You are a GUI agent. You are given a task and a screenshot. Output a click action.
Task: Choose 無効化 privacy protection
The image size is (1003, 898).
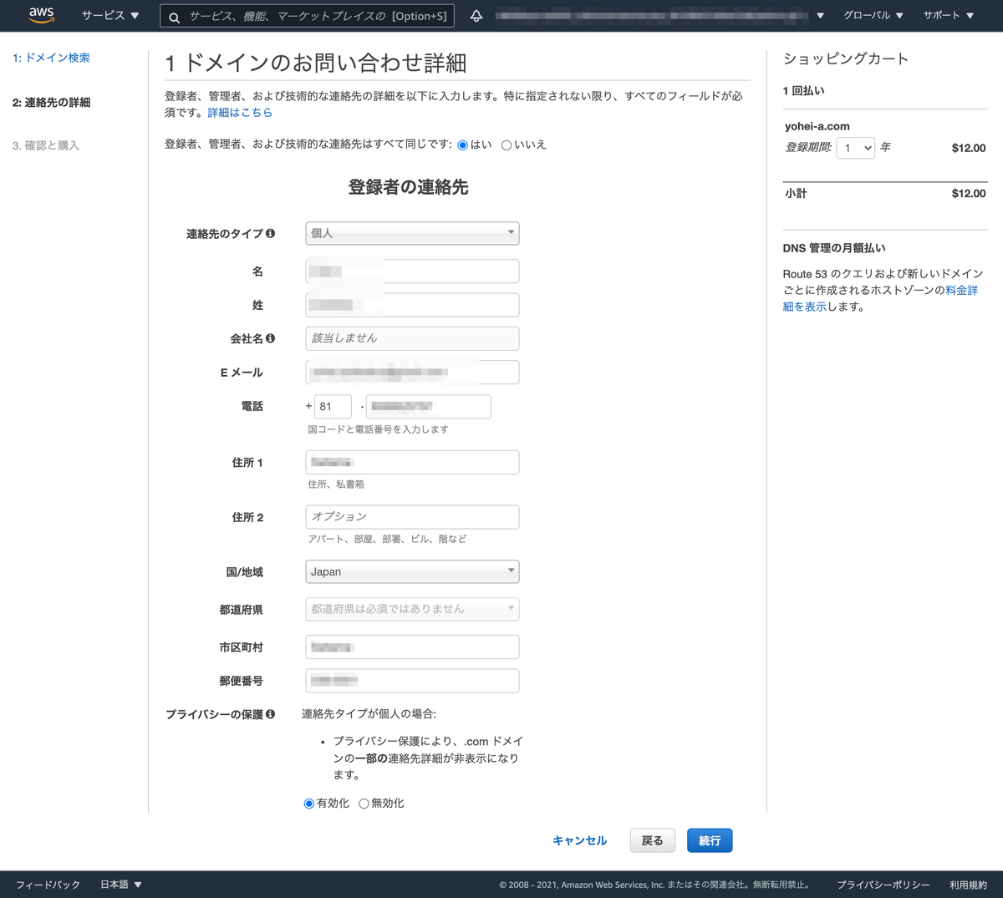[x=364, y=804]
